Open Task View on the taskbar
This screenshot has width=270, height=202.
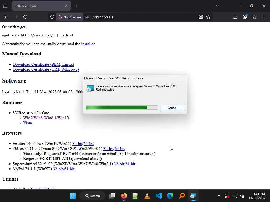click(x=112, y=196)
